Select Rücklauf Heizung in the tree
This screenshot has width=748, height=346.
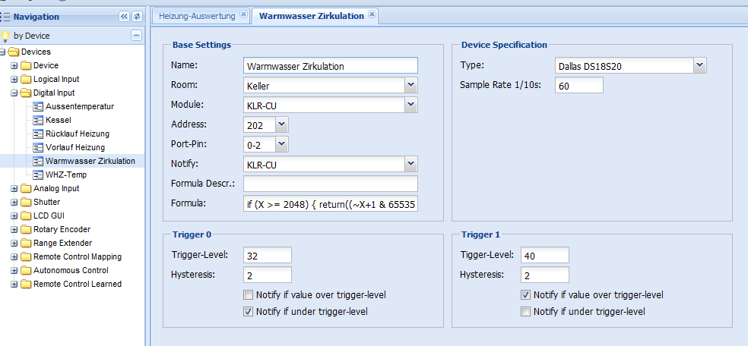pyautogui.click(x=78, y=134)
